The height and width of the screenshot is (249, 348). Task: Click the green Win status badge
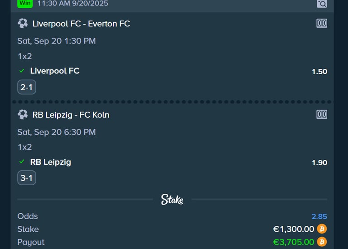click(x=24, y=3)
